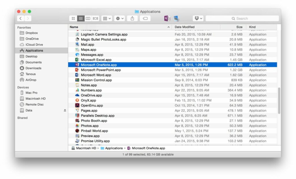Select the Mission Control.app icon

click(x=77, y=80)
